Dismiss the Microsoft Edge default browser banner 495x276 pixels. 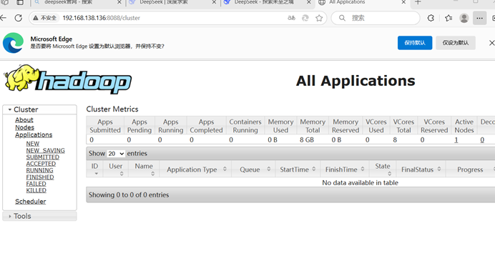[x=491, y=43]
